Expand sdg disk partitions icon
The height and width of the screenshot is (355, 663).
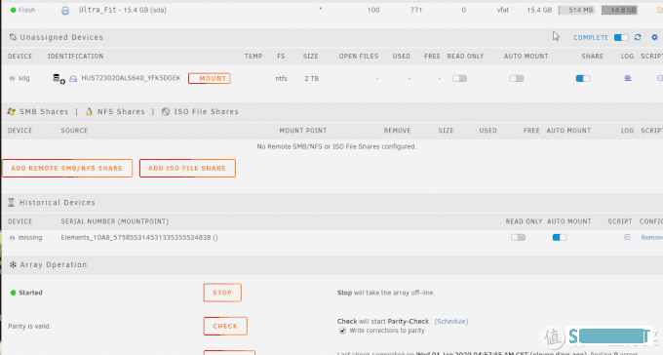(58, 79)
